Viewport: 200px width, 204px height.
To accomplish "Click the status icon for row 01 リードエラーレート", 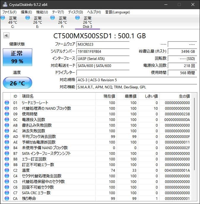I will click(7, 103).
